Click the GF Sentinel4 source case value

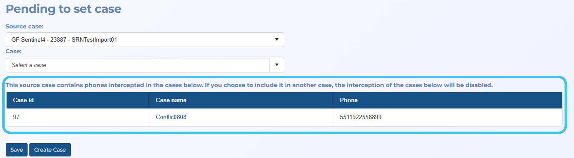click(64, 40)
